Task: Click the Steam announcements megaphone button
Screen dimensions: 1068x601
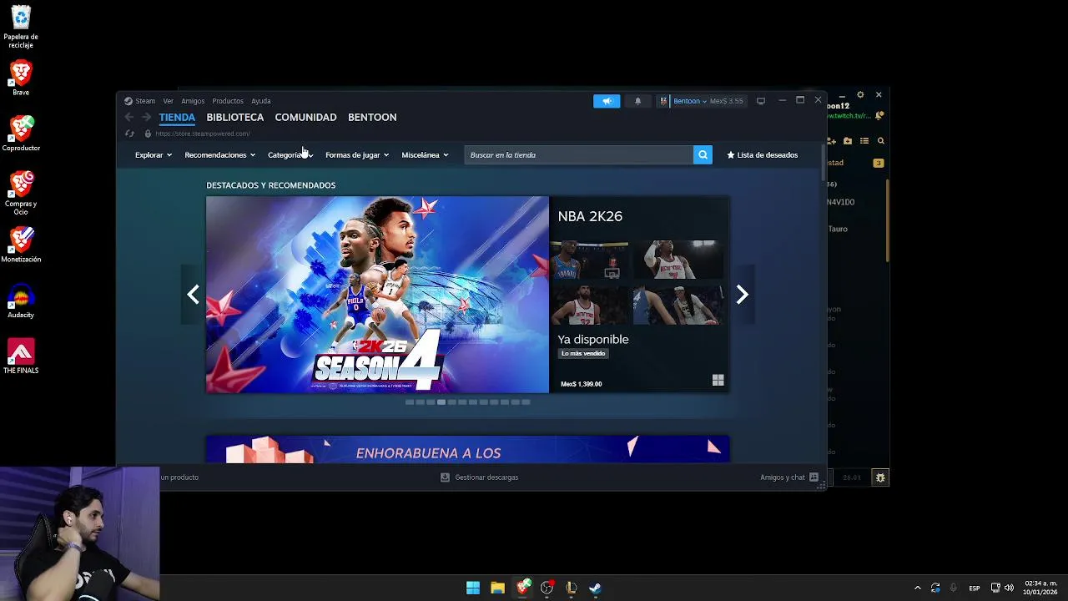Action: point(607,101)
